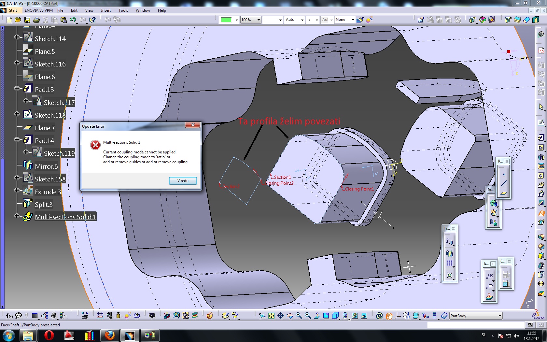Click the Capture camera icon
The image size is (547, 342).
click(152, 315)
